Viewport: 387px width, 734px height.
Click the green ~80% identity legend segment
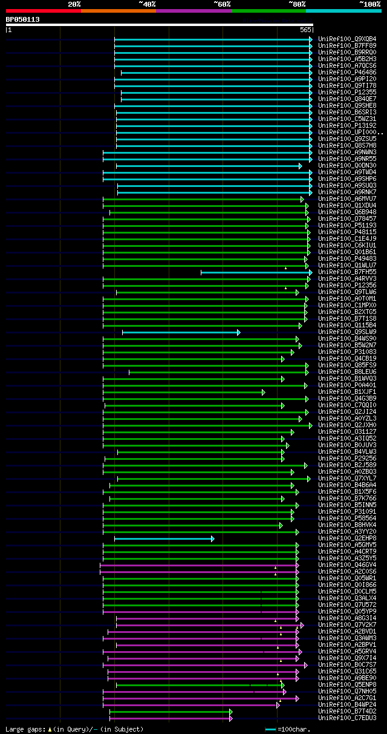(268, 11)
